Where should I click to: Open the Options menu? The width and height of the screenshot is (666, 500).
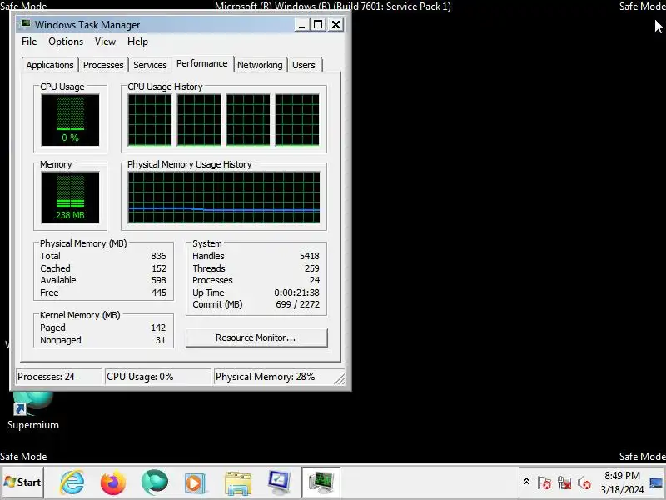[66, 42]
